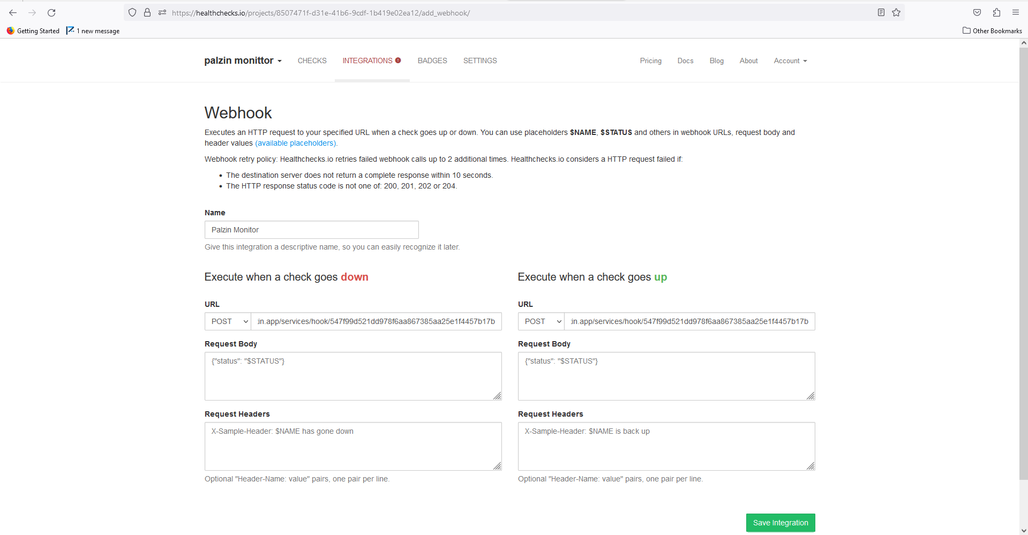Open the Docs link
1028x535 pixels.
(686, 61)
